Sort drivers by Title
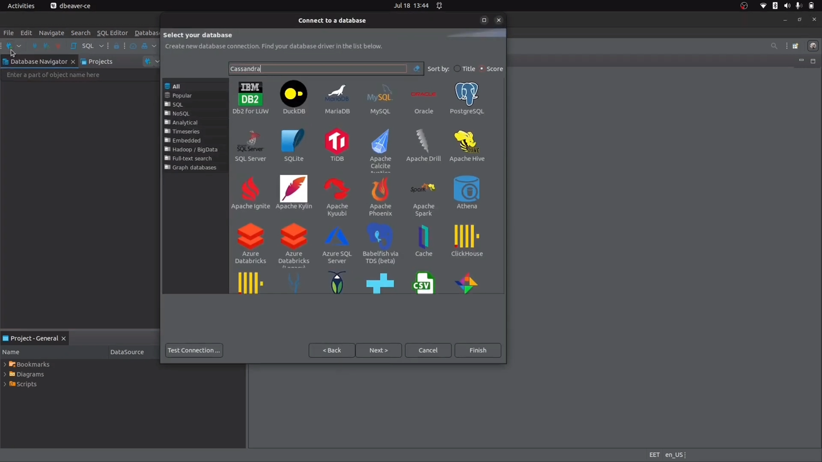The image size is (822, 462). click(x=465, y=69)
